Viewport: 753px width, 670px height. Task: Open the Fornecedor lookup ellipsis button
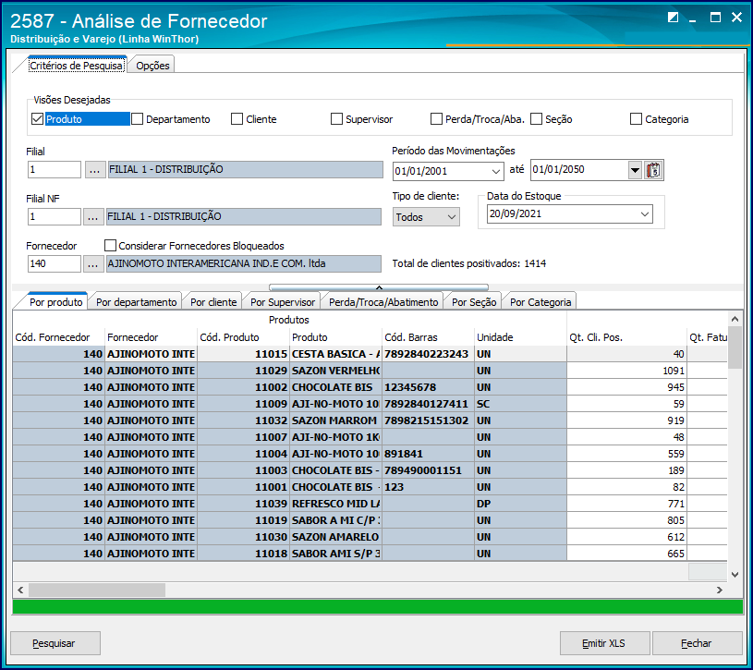click(92, 263)
